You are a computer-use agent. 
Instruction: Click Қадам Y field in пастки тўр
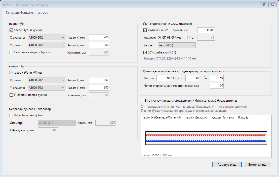tap(99, 45)
